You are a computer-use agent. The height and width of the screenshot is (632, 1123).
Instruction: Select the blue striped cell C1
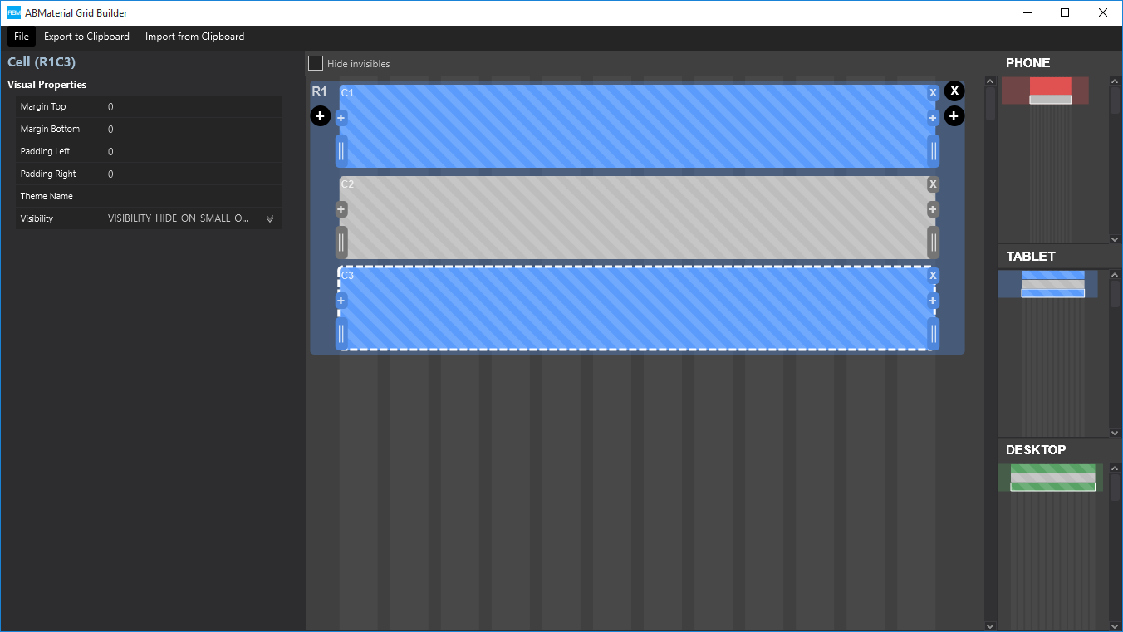[637, 126]
